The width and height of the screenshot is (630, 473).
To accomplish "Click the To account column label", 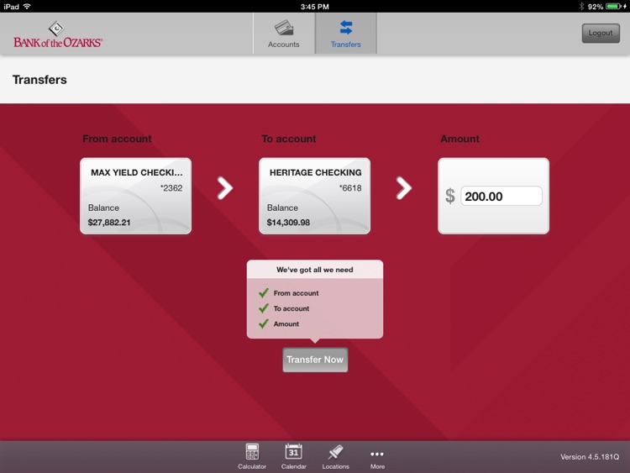I will coord(288,139).
